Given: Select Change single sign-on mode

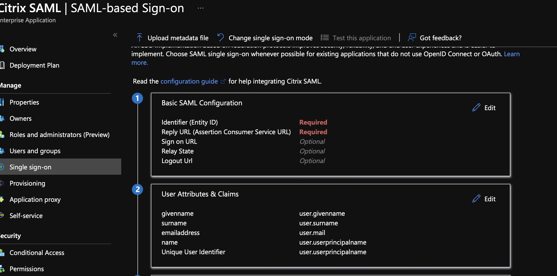Looking at the screenshot, I should 270,38.
